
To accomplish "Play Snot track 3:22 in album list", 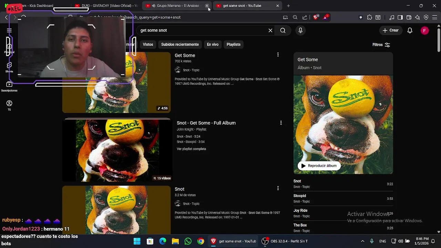I will 343,184.
